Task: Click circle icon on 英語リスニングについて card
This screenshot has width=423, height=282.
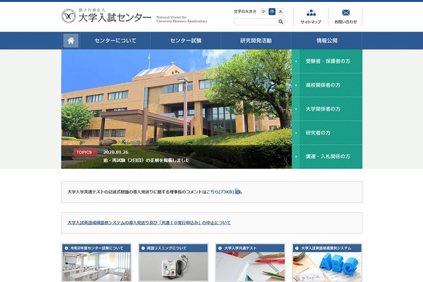Action: pyautogui.click(x=143, y=248)
